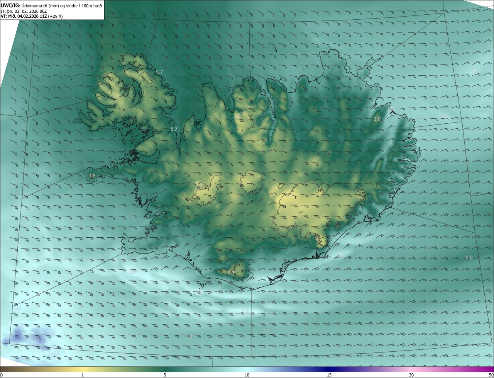Click the 10.4 precipitation value label
The image size is (494, 378).
pos(133,272)
